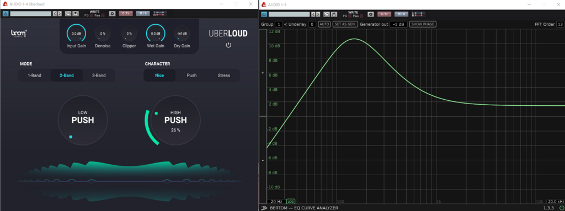Click the preset name field in AUDIO 1-5 window
The height and width of the screenshot is (211, 565).
(x=289, y=14)
